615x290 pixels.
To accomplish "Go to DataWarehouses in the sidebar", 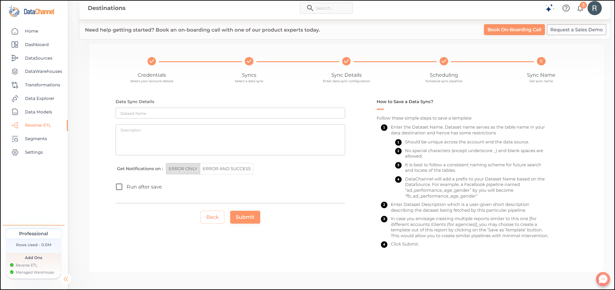I will tap(43, 72).
